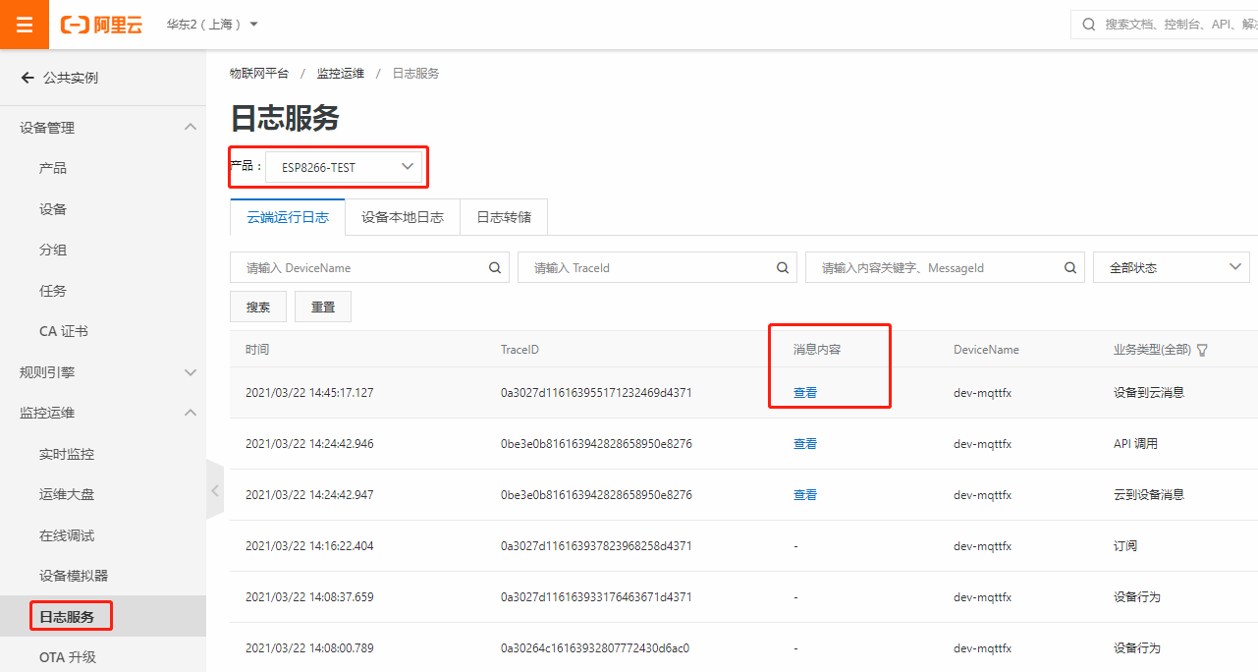Click 物联网平台 breadcrumb link
This screenshot has width=1258, height=672.
coord(259,74)
